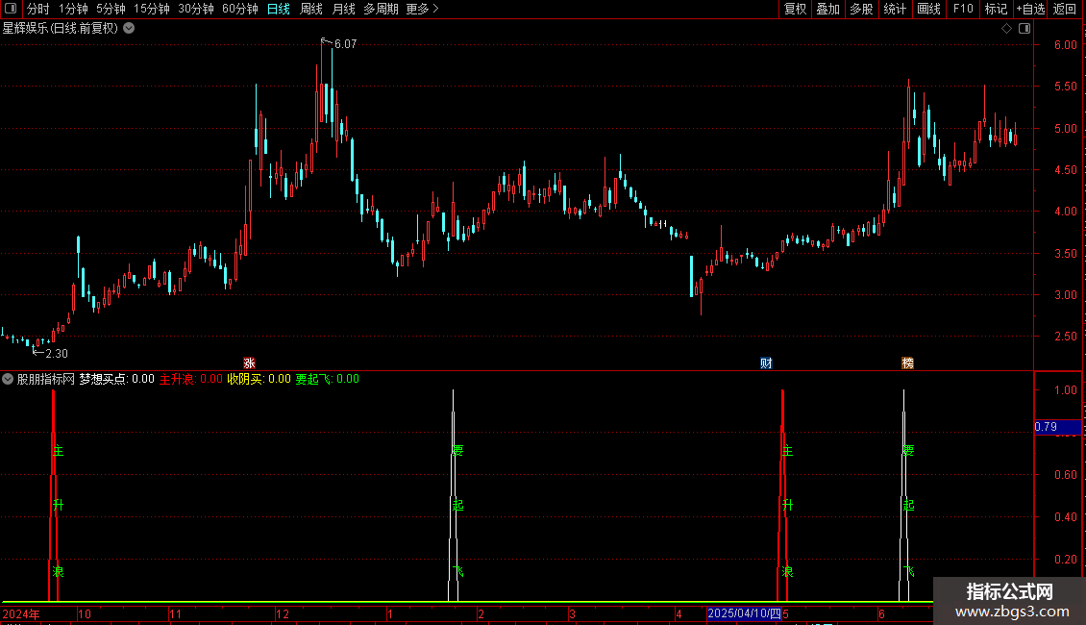The height and width of the screenshot is (625, 1086).
Task: Toggle the side panel icon in chart header
Action: (x=1024, y=29)
